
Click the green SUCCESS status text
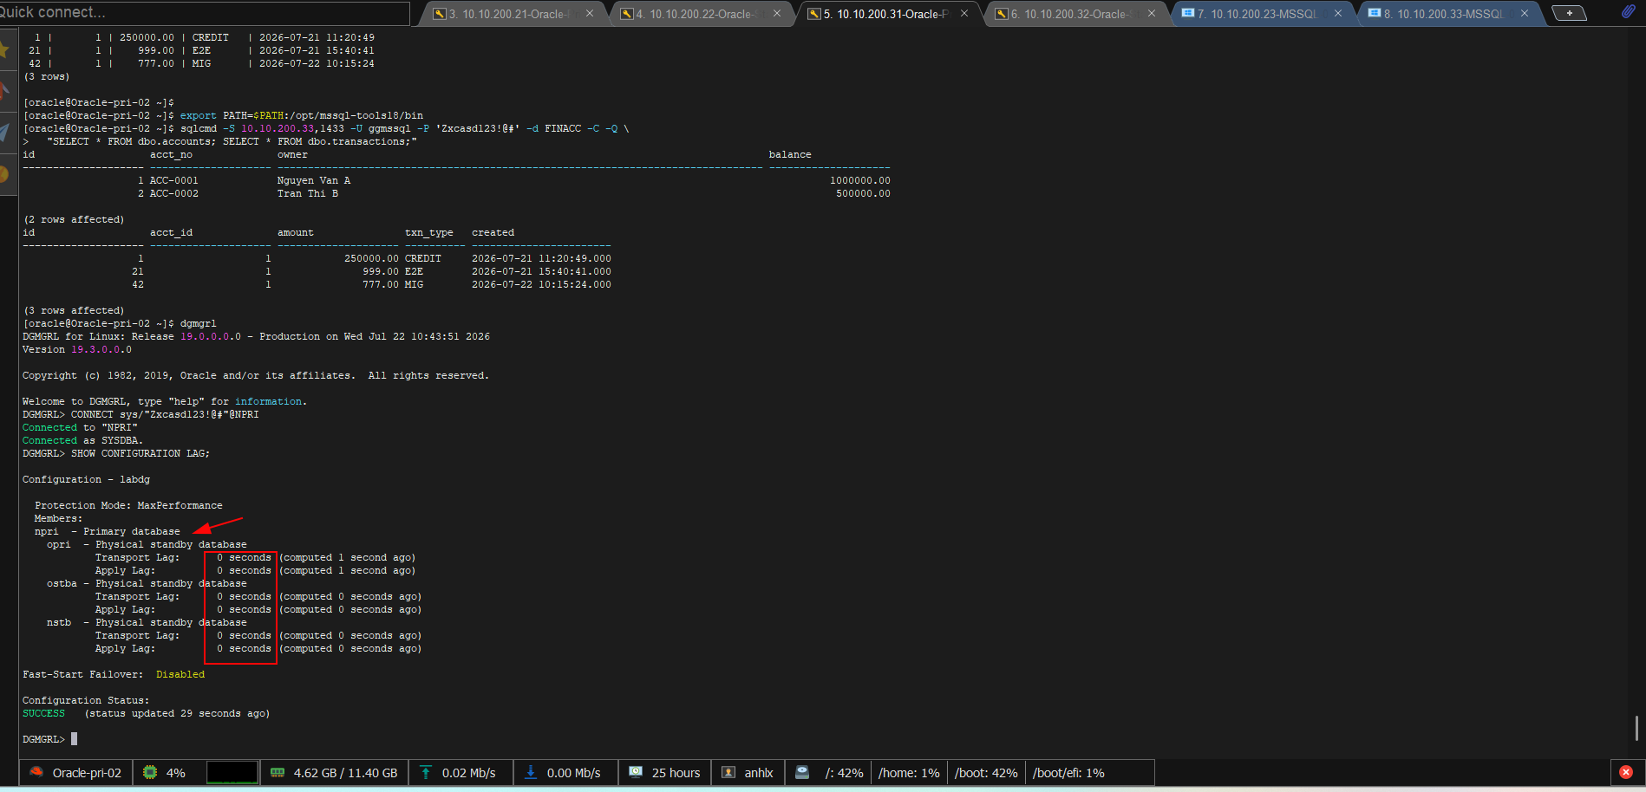pyautogui.click(x=43, y=713)
